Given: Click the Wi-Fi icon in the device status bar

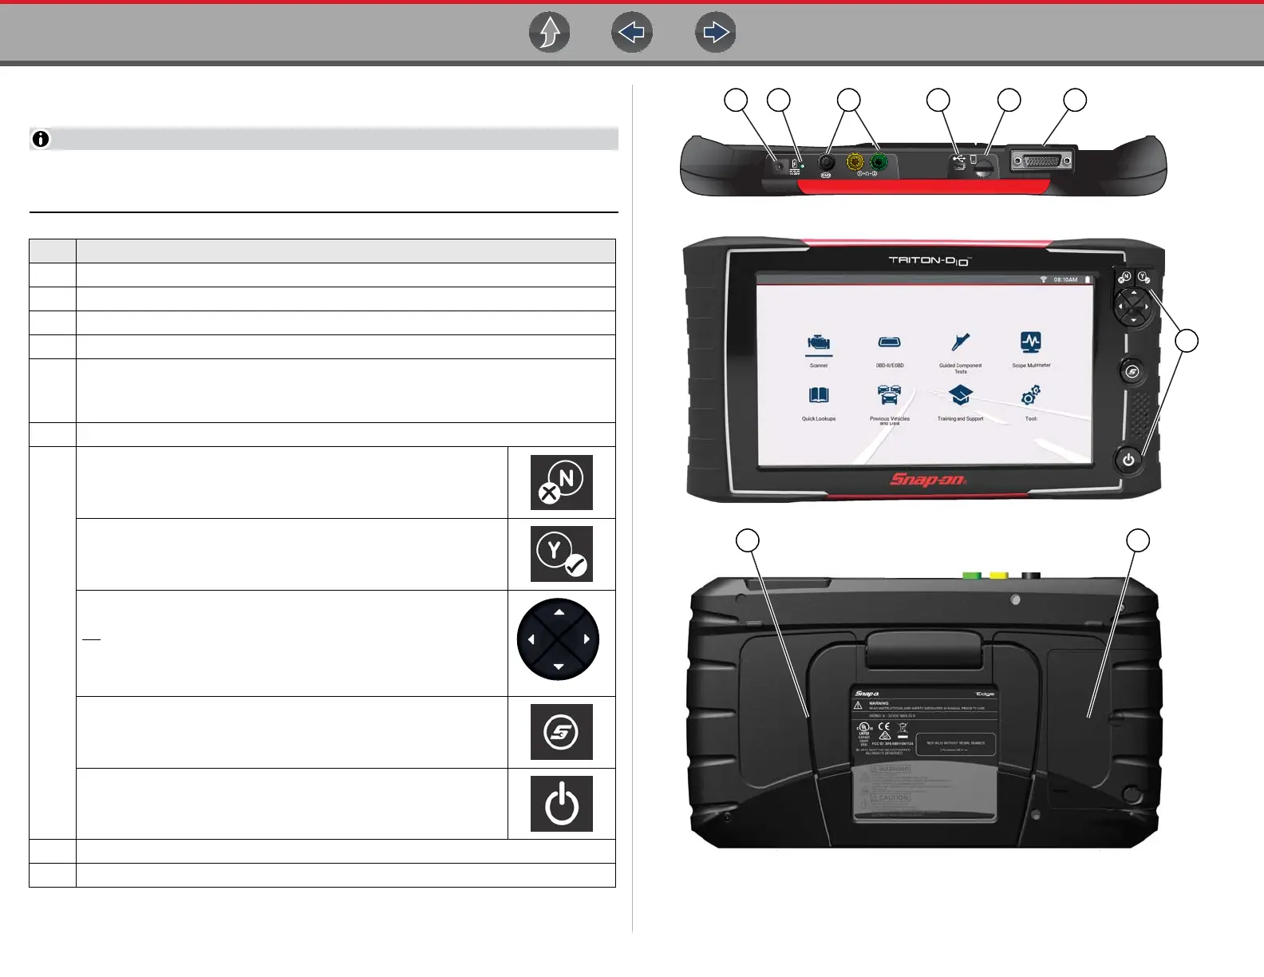Looking at the screenshot, I should click(x=1043, y=279).
